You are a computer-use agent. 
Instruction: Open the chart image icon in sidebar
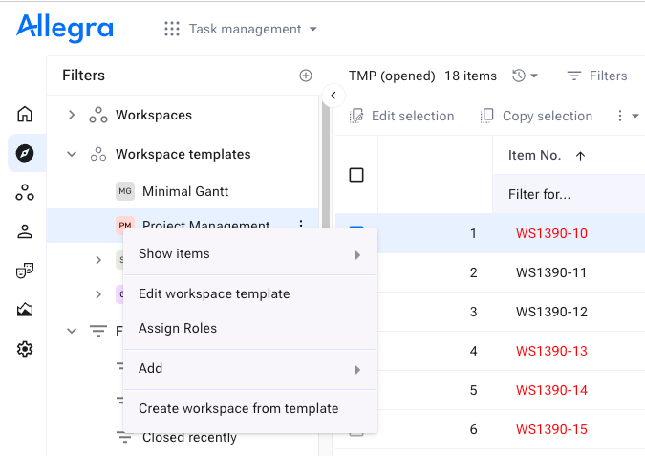tap(25, 310)
